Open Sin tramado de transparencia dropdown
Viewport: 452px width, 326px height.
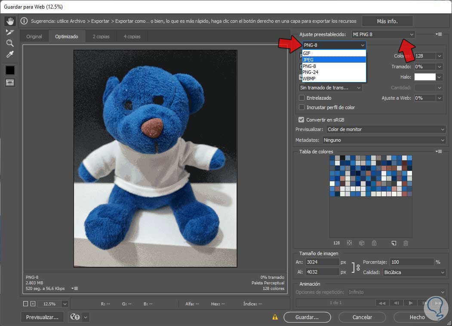[330, 88]
